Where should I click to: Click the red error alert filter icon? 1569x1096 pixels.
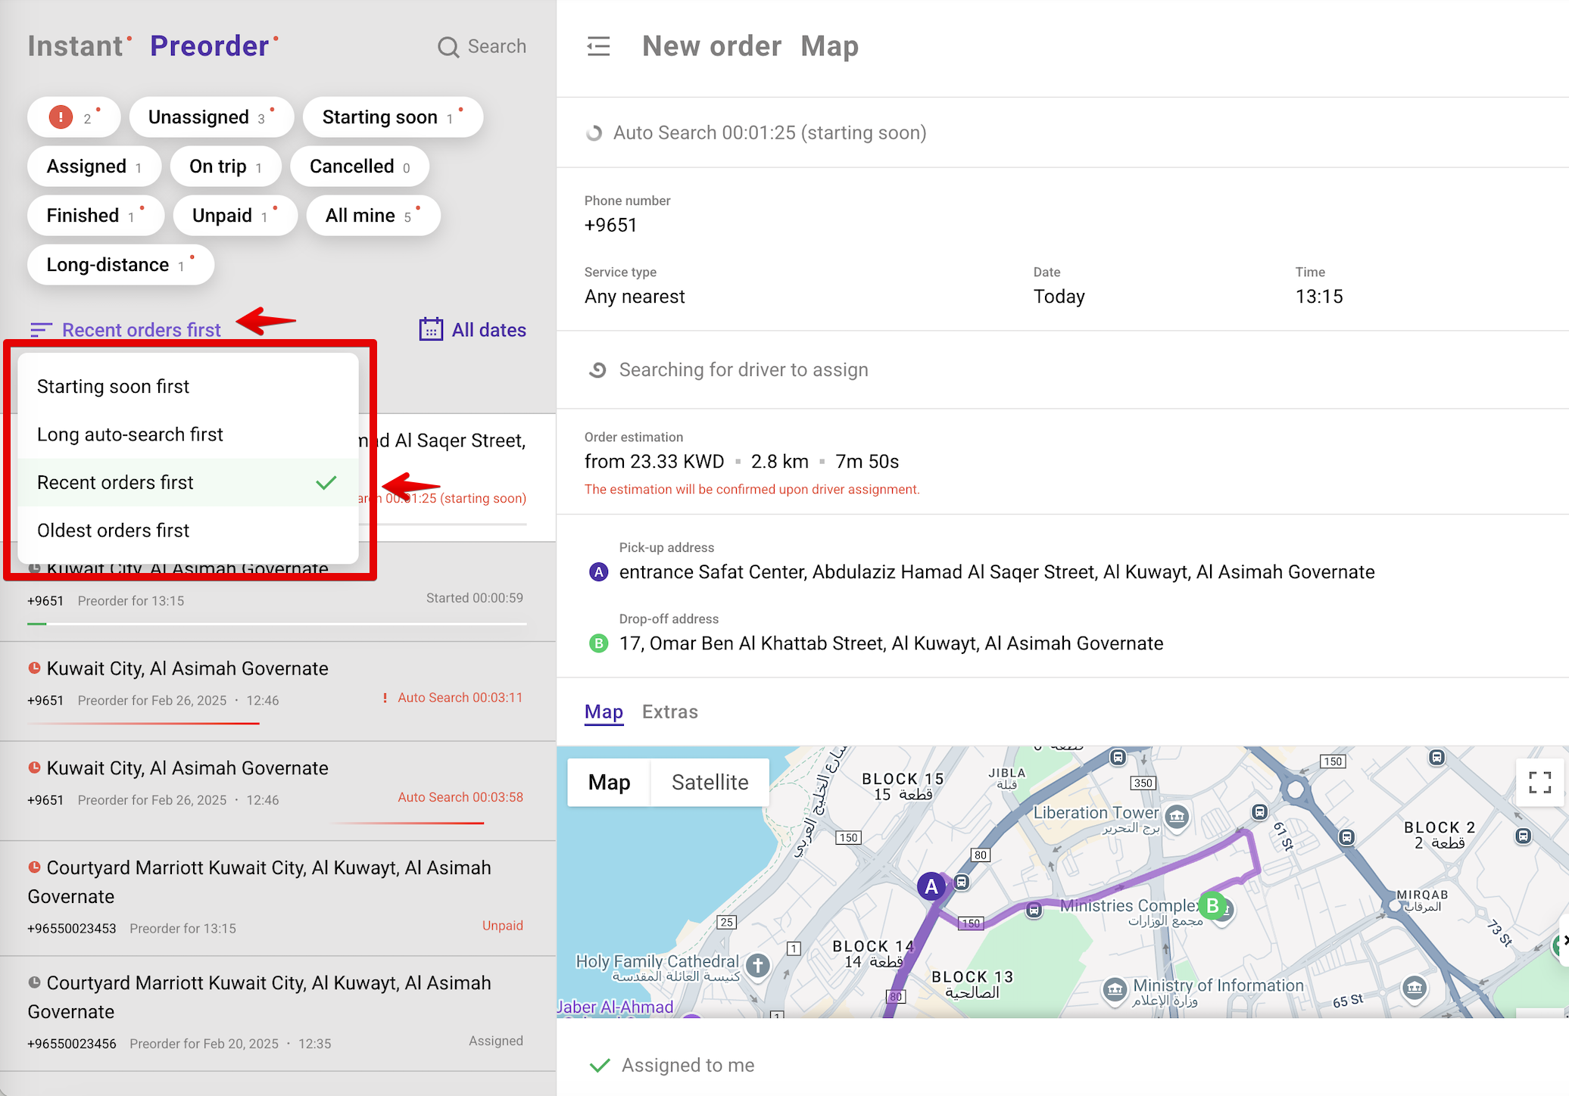[61, 117]
